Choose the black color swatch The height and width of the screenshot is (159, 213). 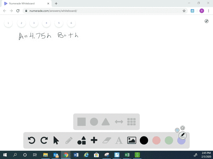(144, 140)
